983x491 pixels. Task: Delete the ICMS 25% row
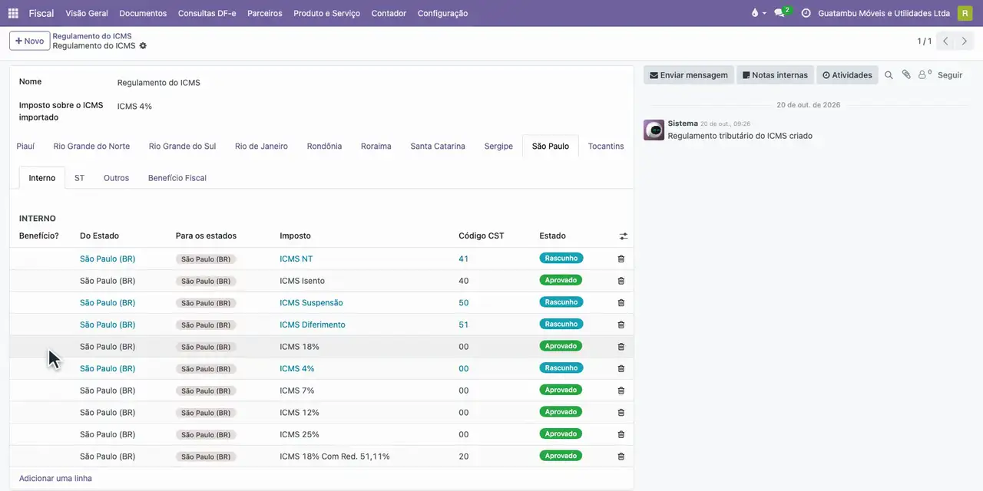[x=621, y=434]
